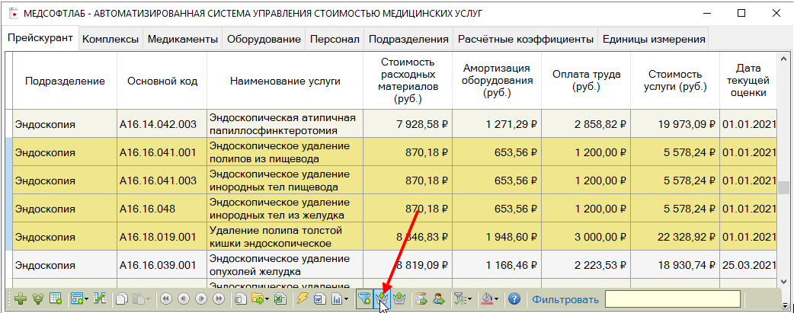This screenshot has width=794, height=313.
Task: Click the lightning bolt icon in toolbar
Action: coord(302,299)
